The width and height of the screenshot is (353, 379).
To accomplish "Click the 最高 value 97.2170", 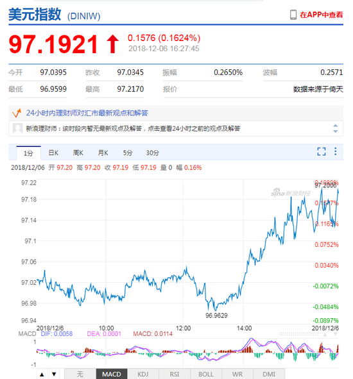I will pyautogui.click(x=130, y=89).
